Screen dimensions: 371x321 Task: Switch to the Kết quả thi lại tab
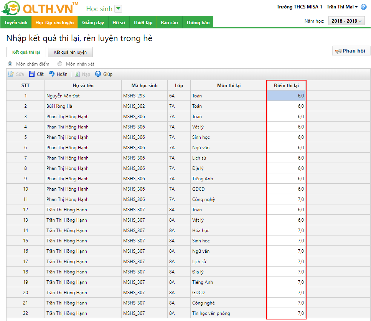26,52
